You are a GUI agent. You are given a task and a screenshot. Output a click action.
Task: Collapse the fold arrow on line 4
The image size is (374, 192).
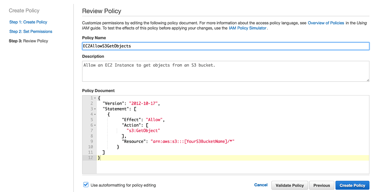pyautogui.click(x=95, y=114)
